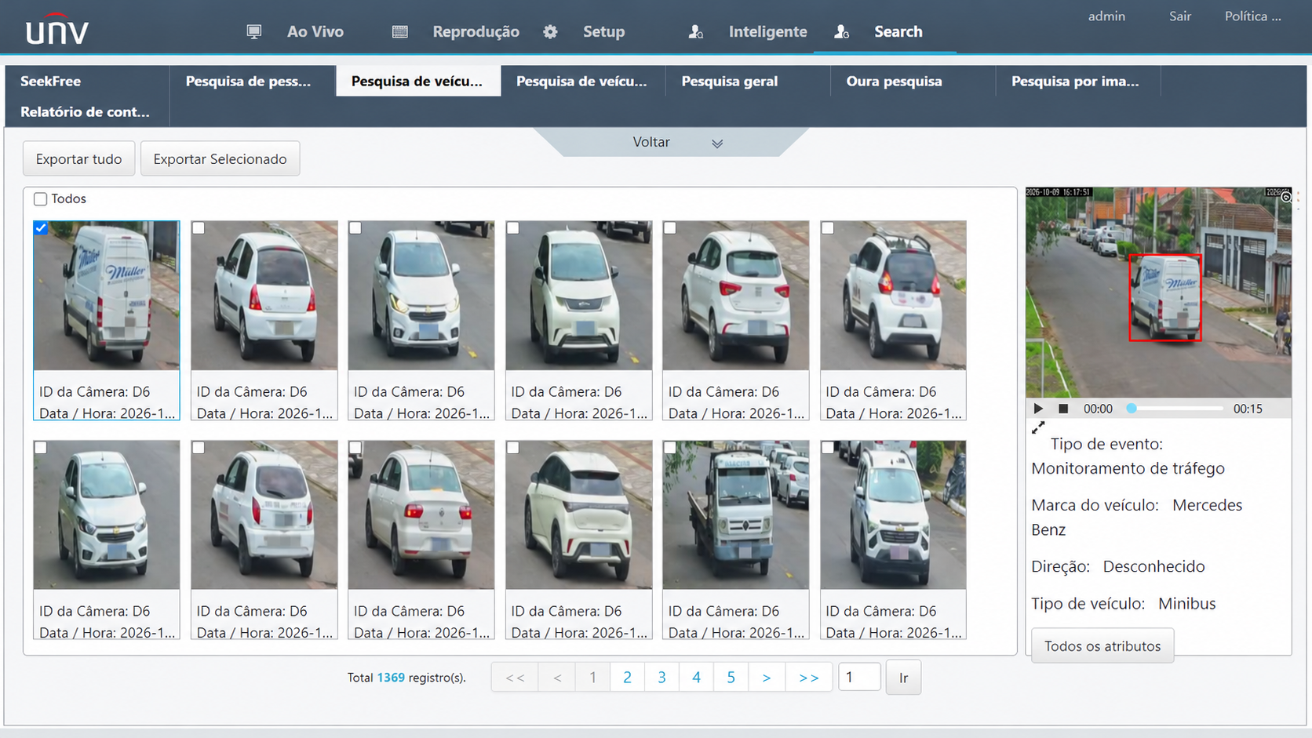Collapse panel with Voltar chevron
Image resolution: width=1312 pixels, height=738 pixels.
717,144
